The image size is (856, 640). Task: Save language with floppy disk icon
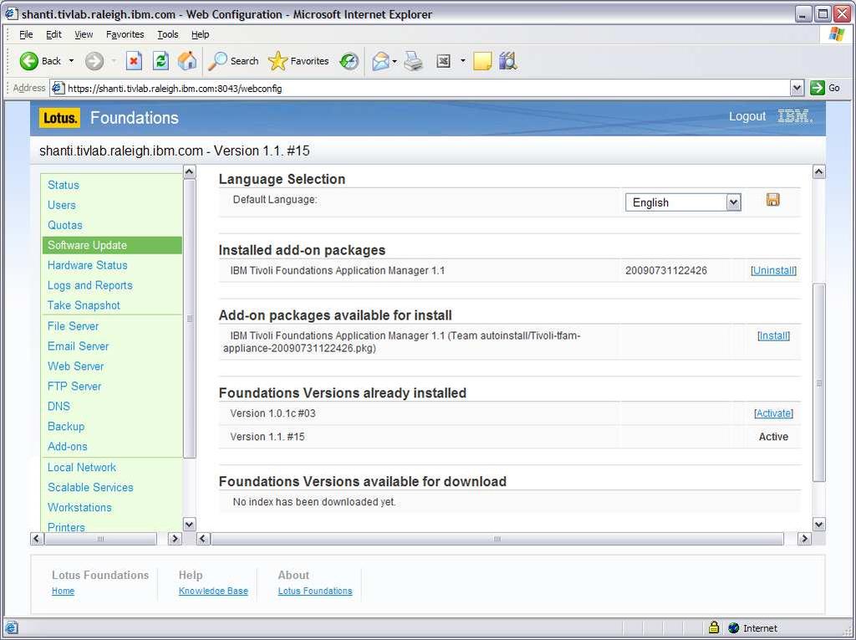(x=772, y=199)
